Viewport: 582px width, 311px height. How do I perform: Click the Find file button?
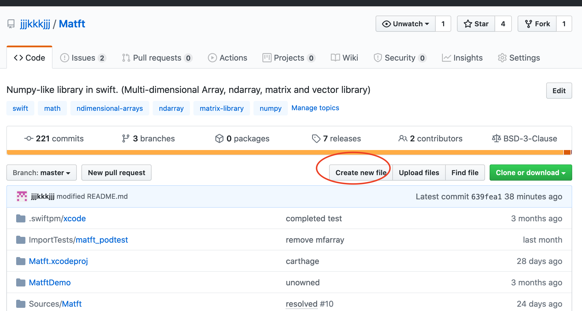(465, 173)
